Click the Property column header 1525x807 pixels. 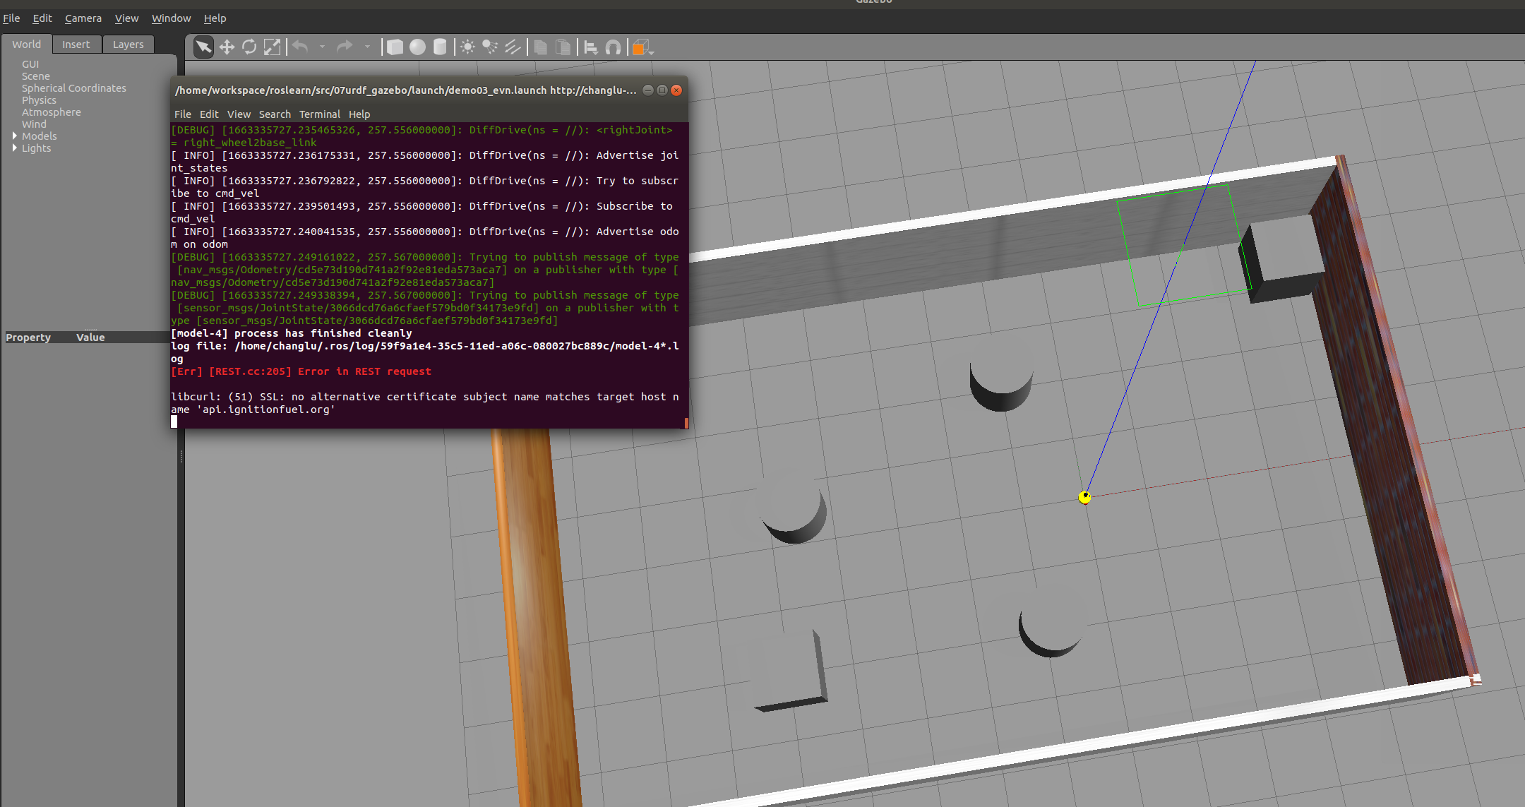28,337
